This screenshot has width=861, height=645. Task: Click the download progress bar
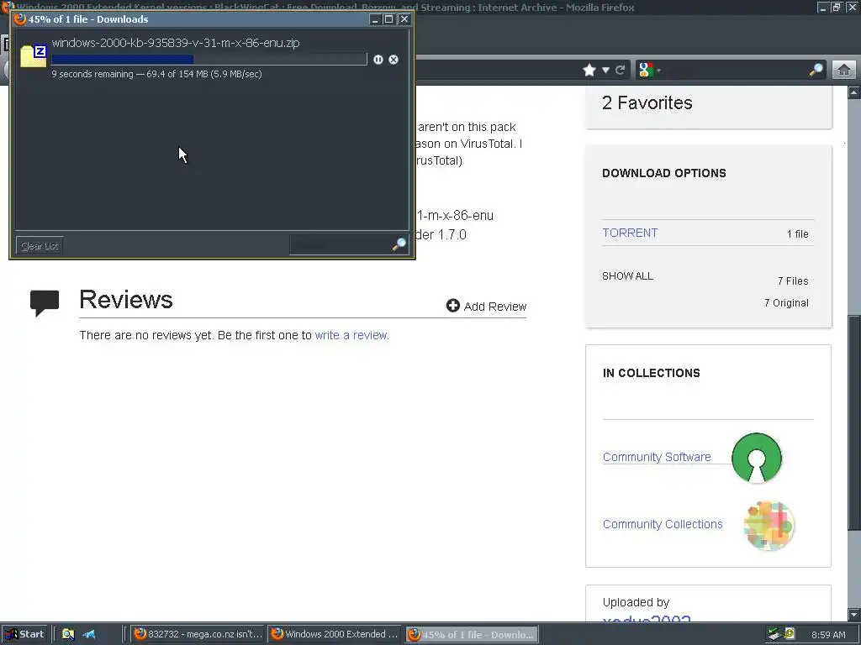pos(209,60)
